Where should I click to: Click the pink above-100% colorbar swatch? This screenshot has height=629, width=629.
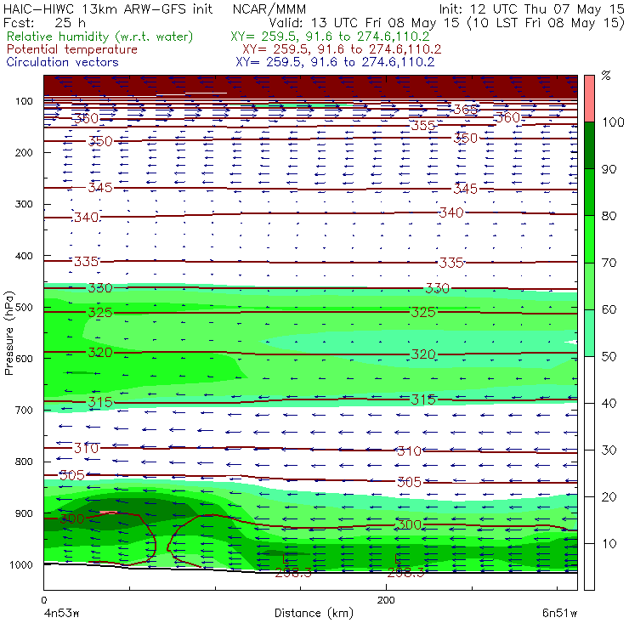(589, 99)
